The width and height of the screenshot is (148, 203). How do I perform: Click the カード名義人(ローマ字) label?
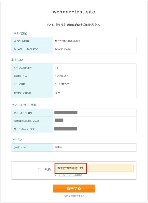point(25,129)
